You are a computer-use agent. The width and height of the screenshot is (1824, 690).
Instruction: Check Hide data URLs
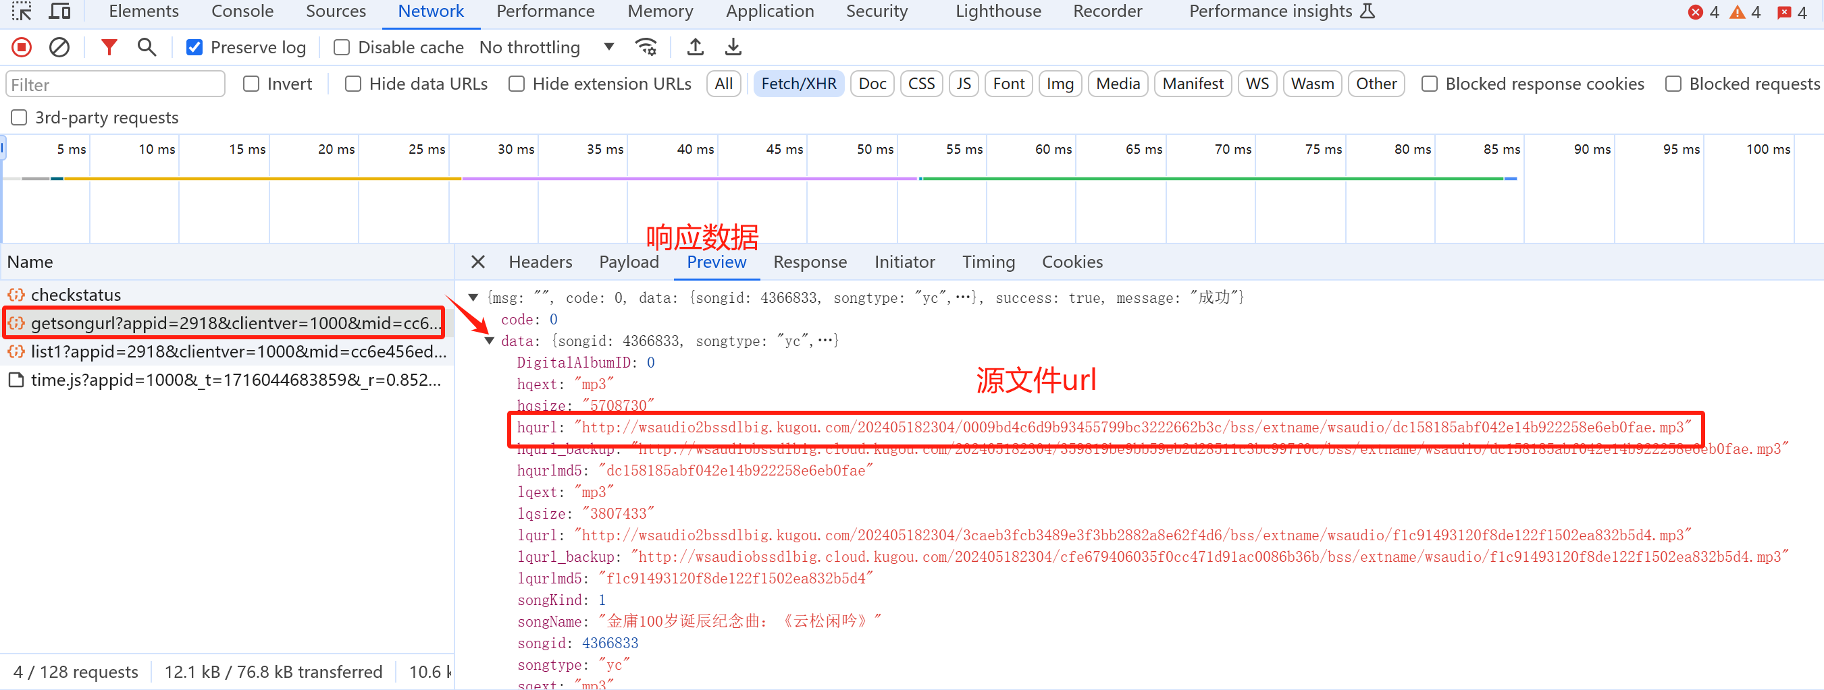(353, 84)
